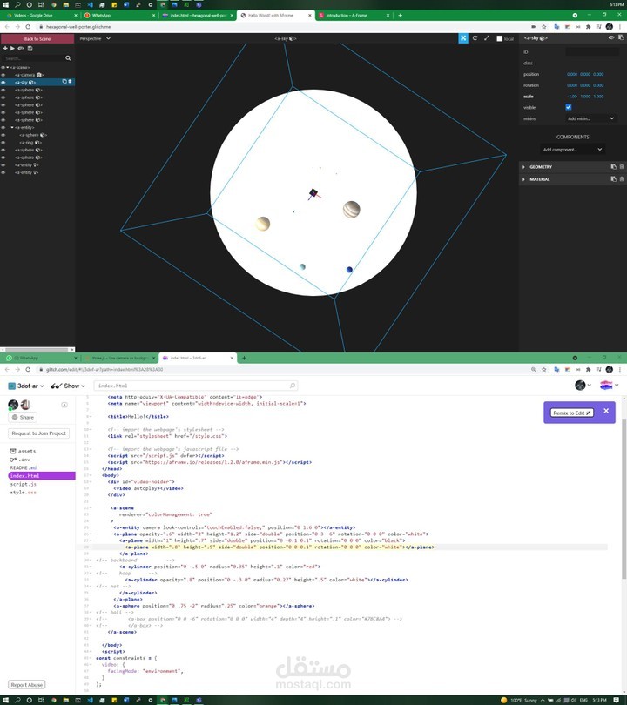Collapse the a-scene tree node
Viewport: 627px width, 705px height.
[8, 67]
